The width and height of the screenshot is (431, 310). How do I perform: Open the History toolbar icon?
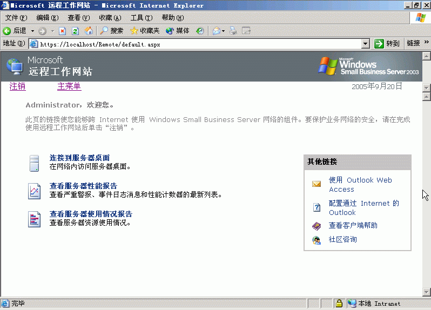(200, 31)
